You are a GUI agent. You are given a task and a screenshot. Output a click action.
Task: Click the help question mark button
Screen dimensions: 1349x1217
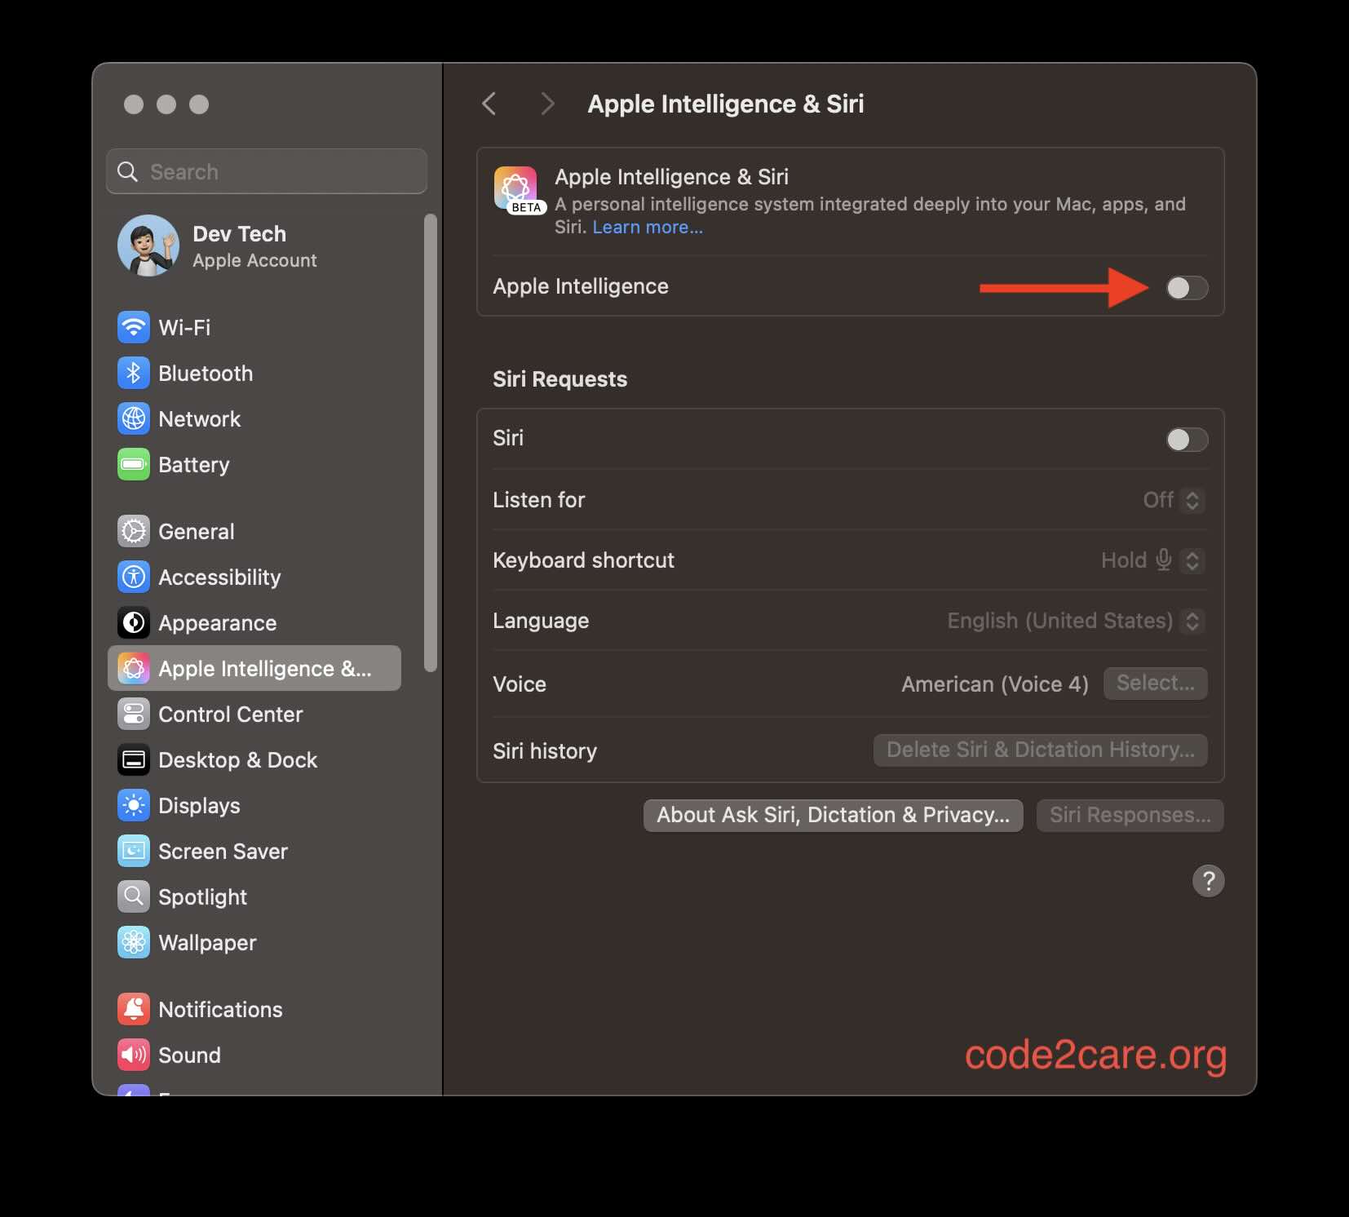click(x=1208, y=881)
